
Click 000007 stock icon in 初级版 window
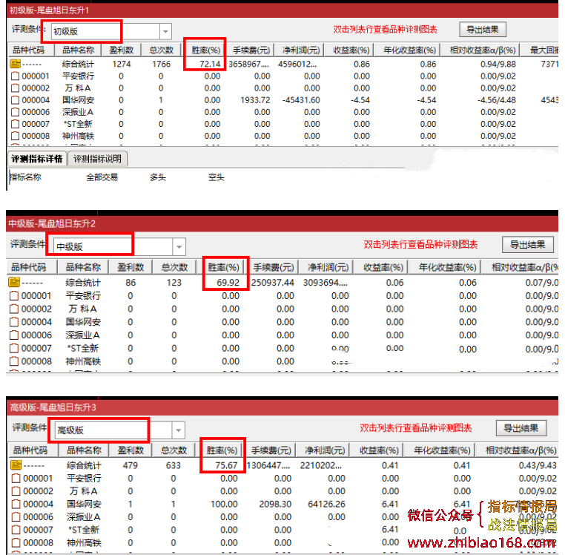coord(15,124)
